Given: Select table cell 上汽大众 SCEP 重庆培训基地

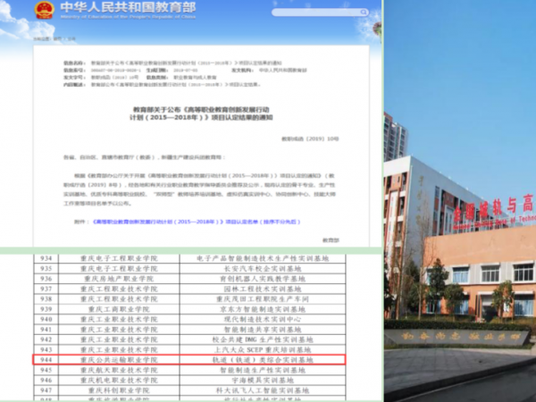Looking at the screenshot, I should (263, 350).
